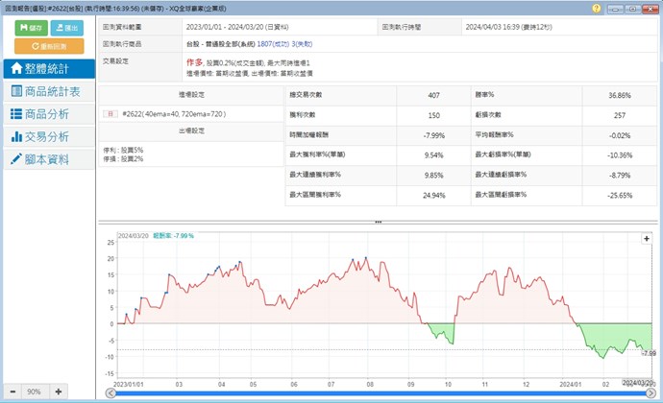Click the plus zoom-in button beside 90%
Screen dimensions: 663x403
(x=58, y=391)
